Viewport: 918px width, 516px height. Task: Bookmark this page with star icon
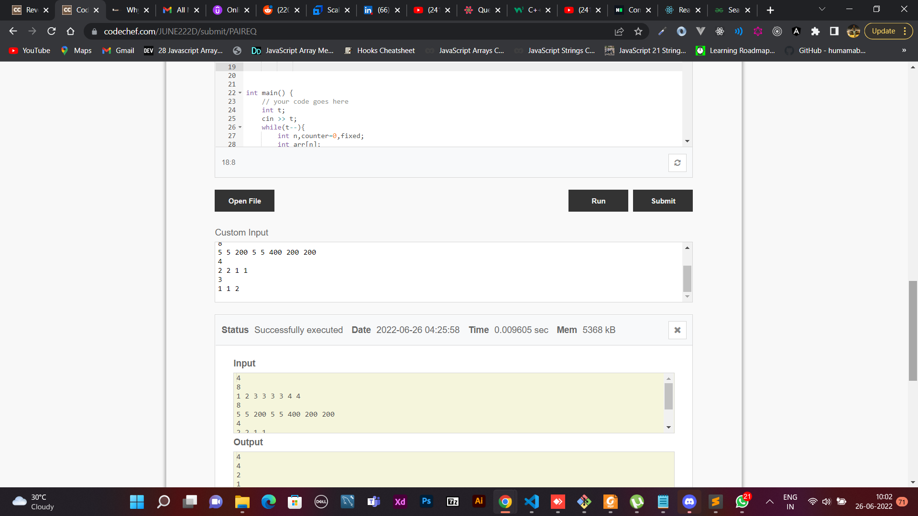[x=638, y=32]
